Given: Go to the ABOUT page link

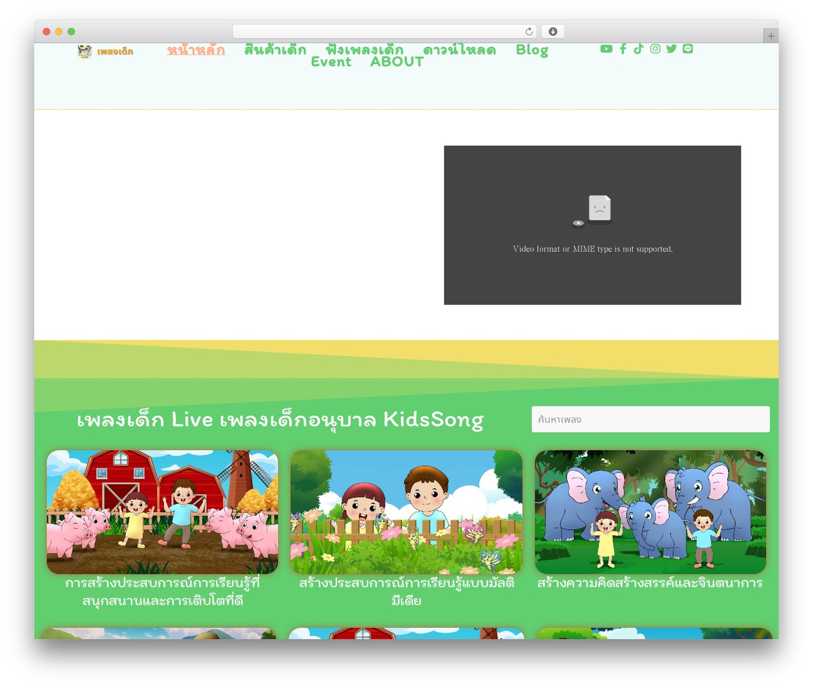Looking at the screenshot, I should coord(397,62).
